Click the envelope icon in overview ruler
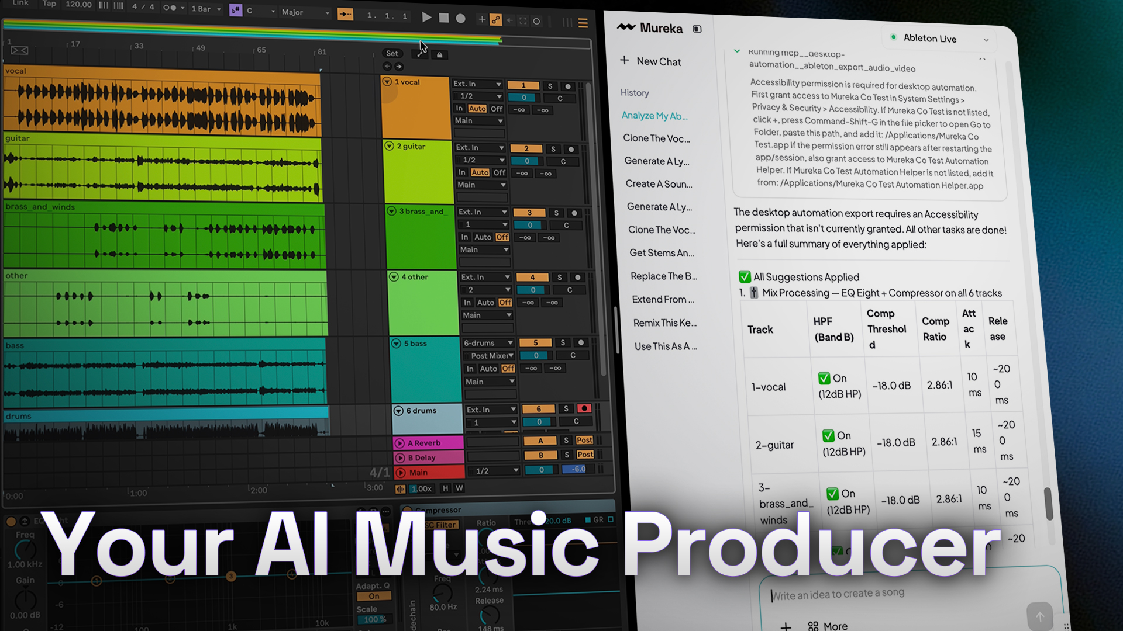This screenshot has height=631, width=1123. click(19, 50)
